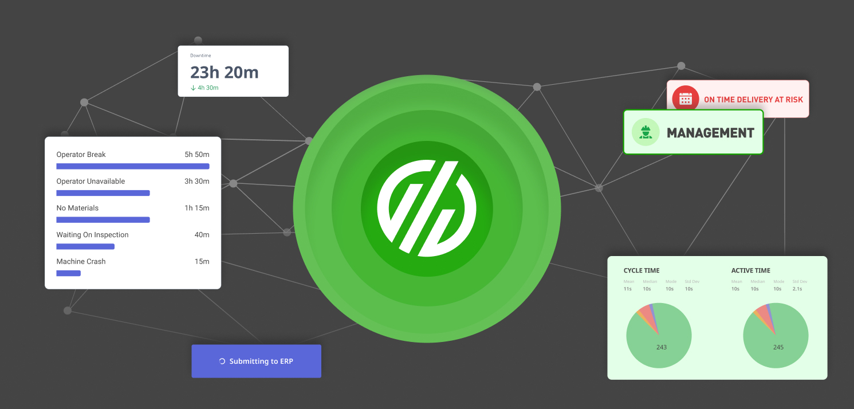Viewport: 854px width, 409px height.
Task: Click the No Materials bar
Action: tap(103, 220)
